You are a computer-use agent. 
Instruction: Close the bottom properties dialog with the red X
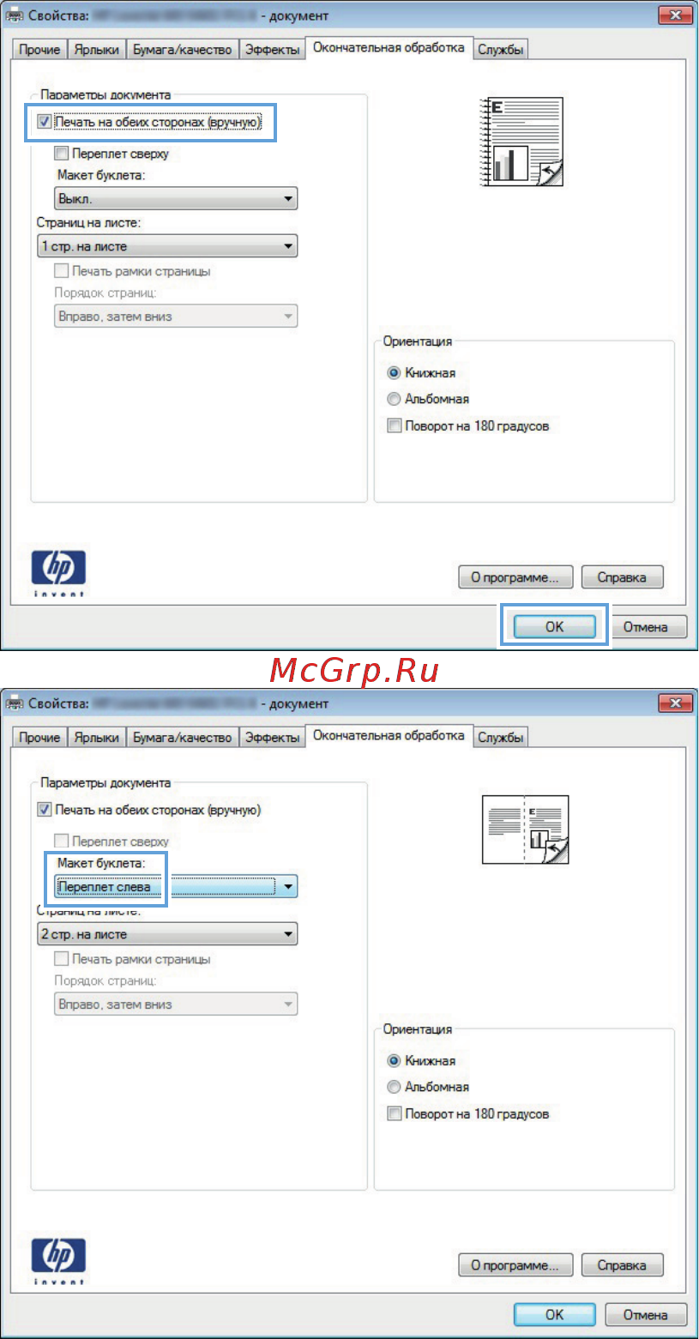[675, 704]
